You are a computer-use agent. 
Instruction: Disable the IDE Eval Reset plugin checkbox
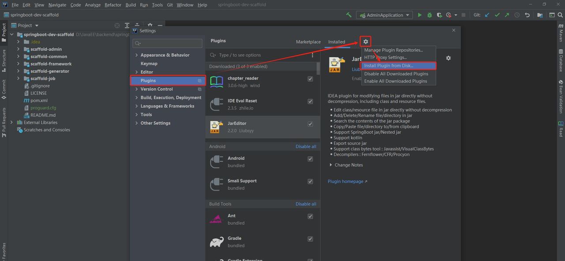(x=310, y=101)
